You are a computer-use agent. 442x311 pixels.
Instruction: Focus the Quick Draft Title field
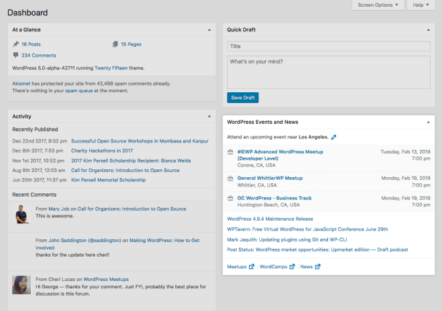tap(329, 46)
